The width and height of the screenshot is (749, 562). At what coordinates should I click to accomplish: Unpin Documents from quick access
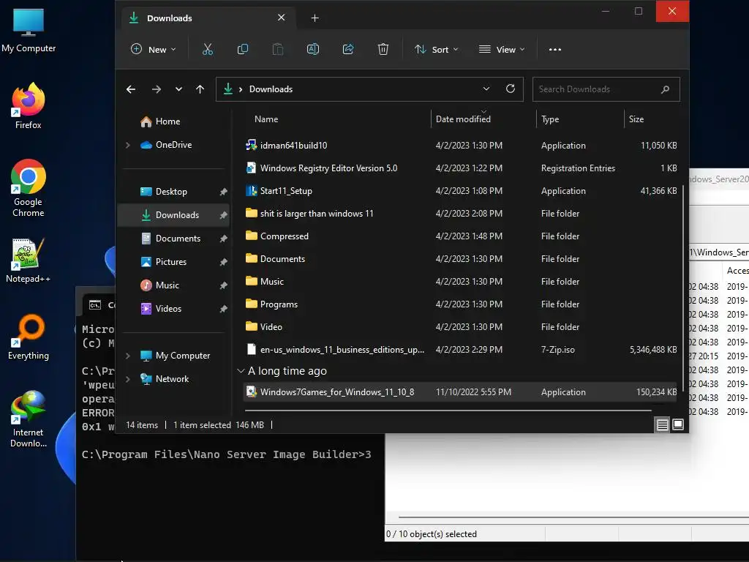(x=223, y=239)
